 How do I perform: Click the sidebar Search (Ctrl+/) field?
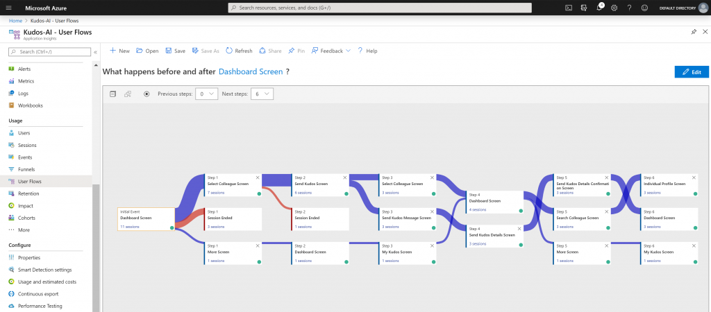(x=49, y=51)
